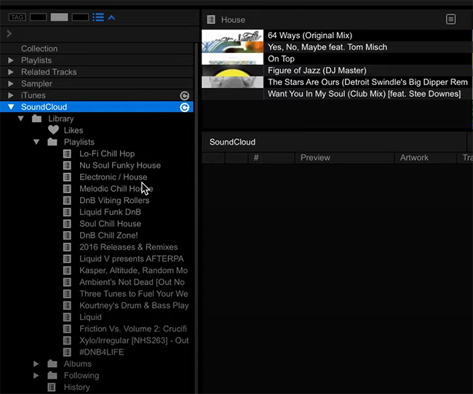This screenshot has width=473, height=394.
Task: Click Preview column header
Action: click(x=344, y=158)
